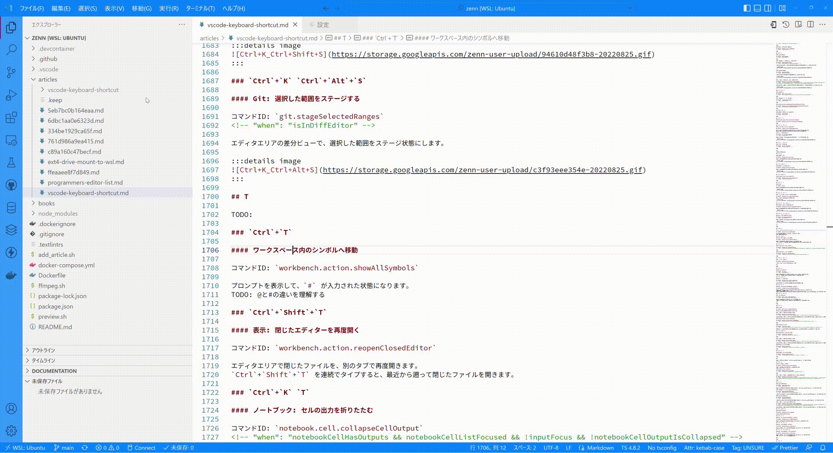Open the ターミナル(T) menu
Image resolution: width=833 pixels, height=453 pixels.
pos(200,8)
